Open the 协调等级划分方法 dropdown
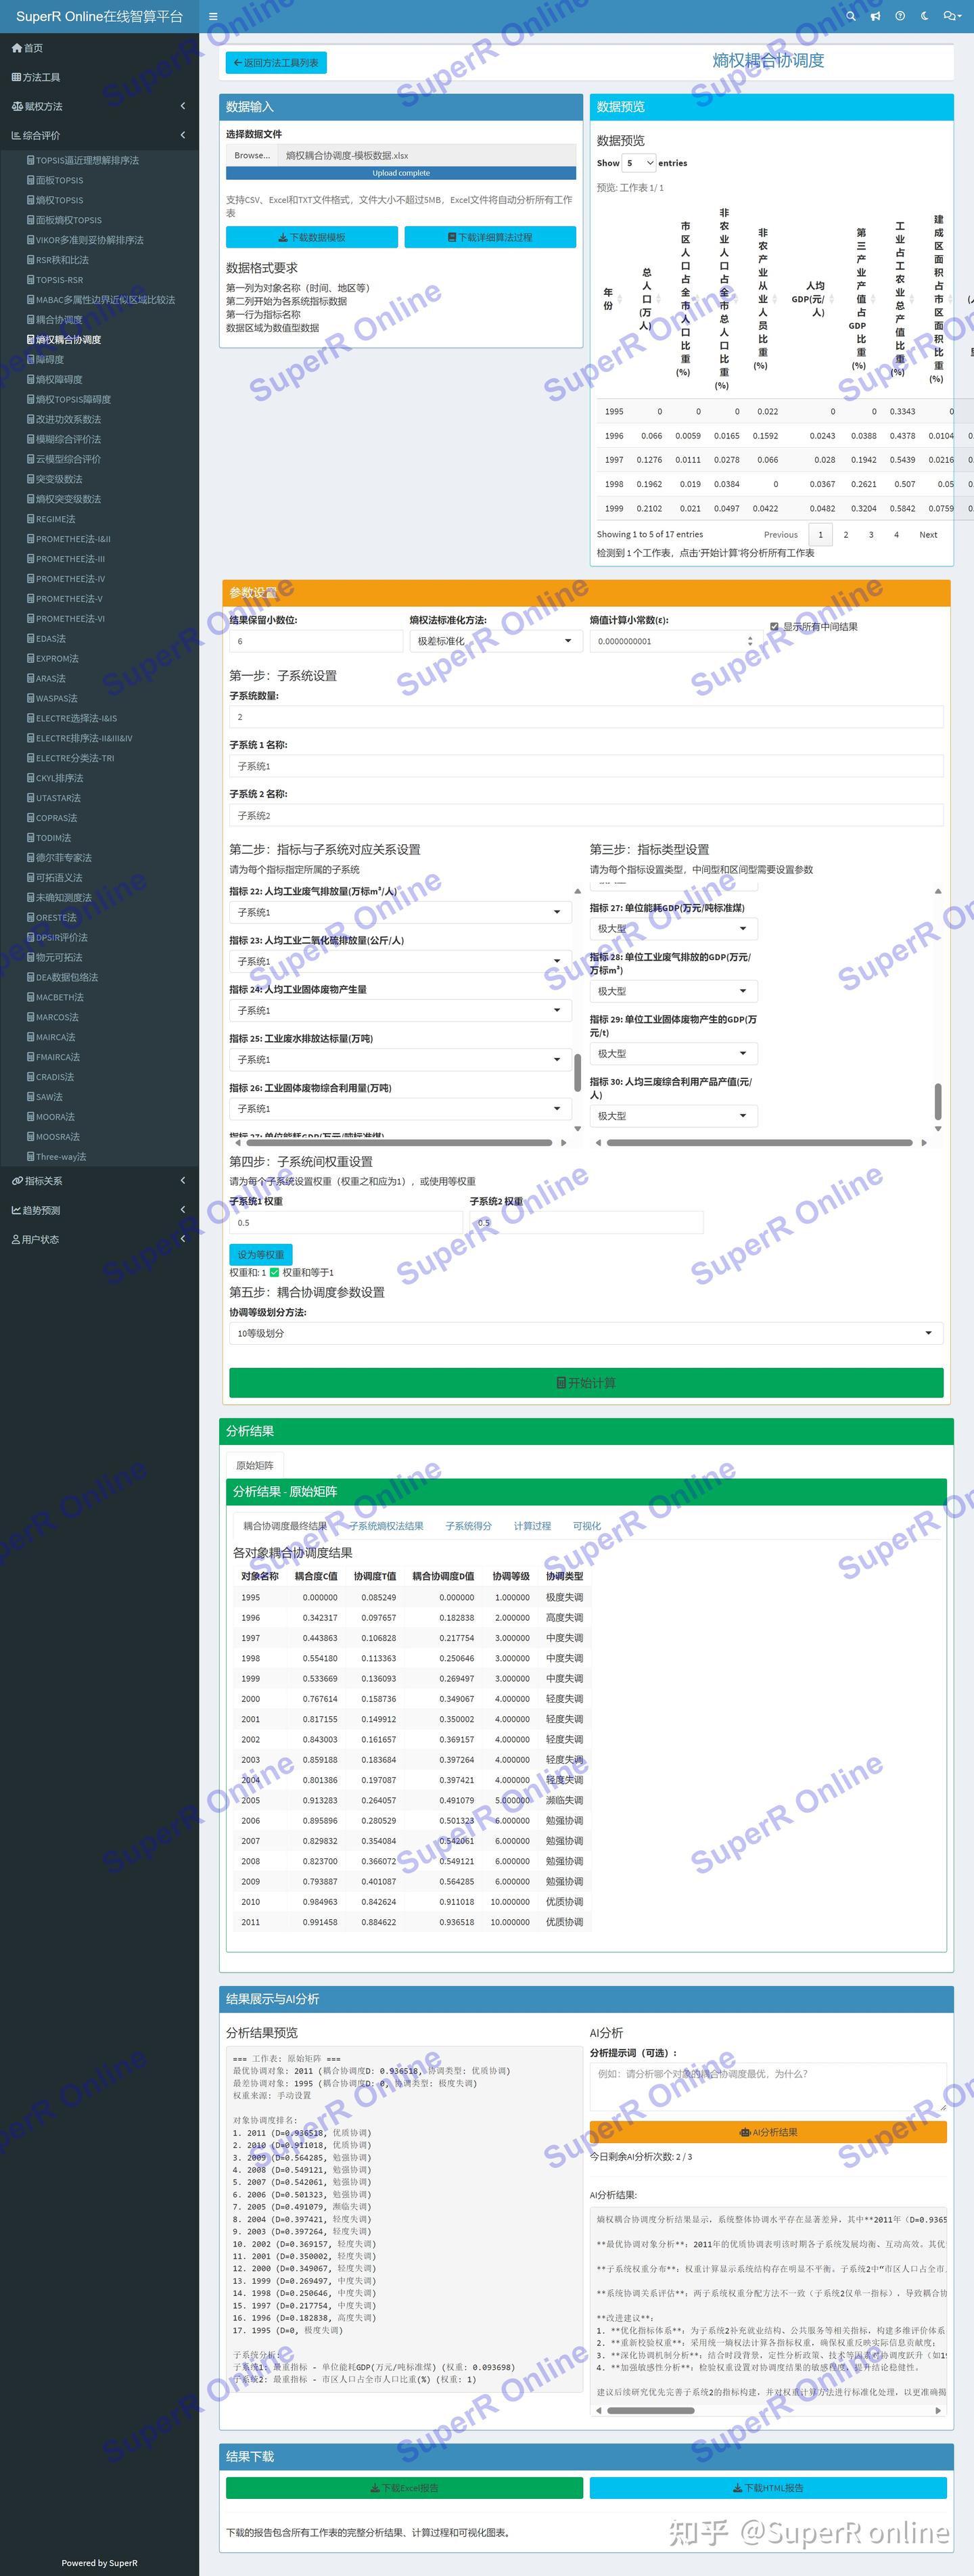Screen dimensions: 974x2576 (586, 1333)
